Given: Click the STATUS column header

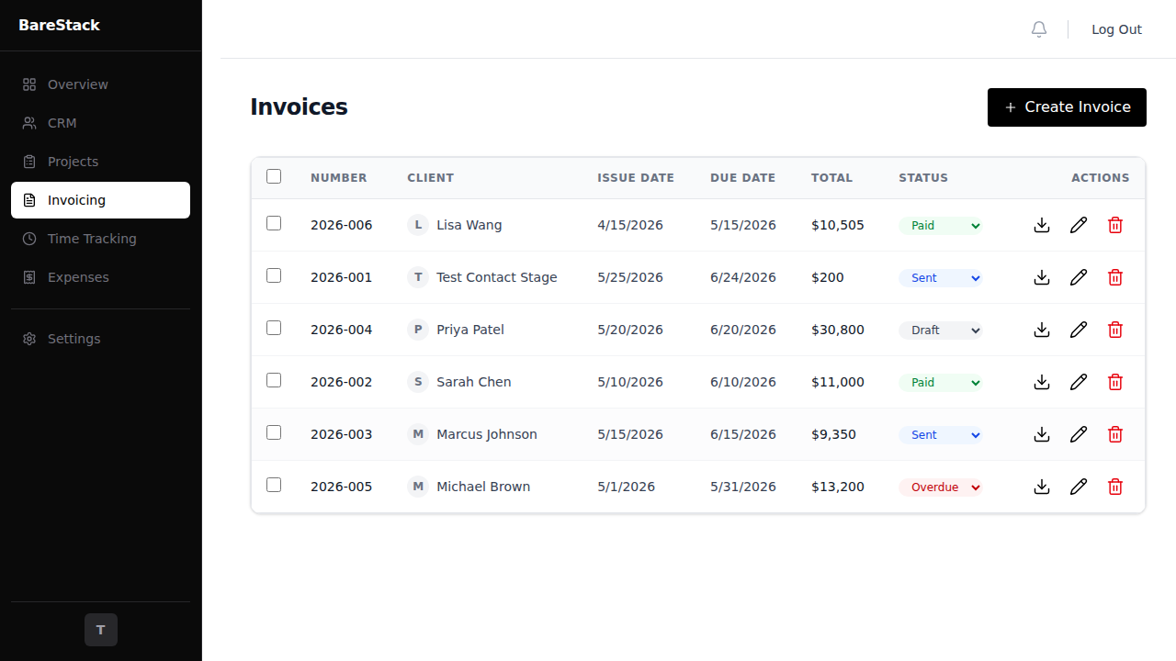Looking at the screenshot, I should 923,178.
